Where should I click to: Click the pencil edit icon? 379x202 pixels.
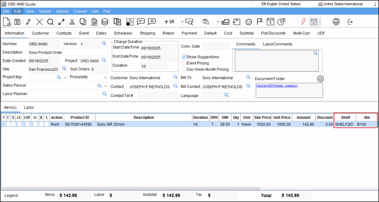coord(28,22)
